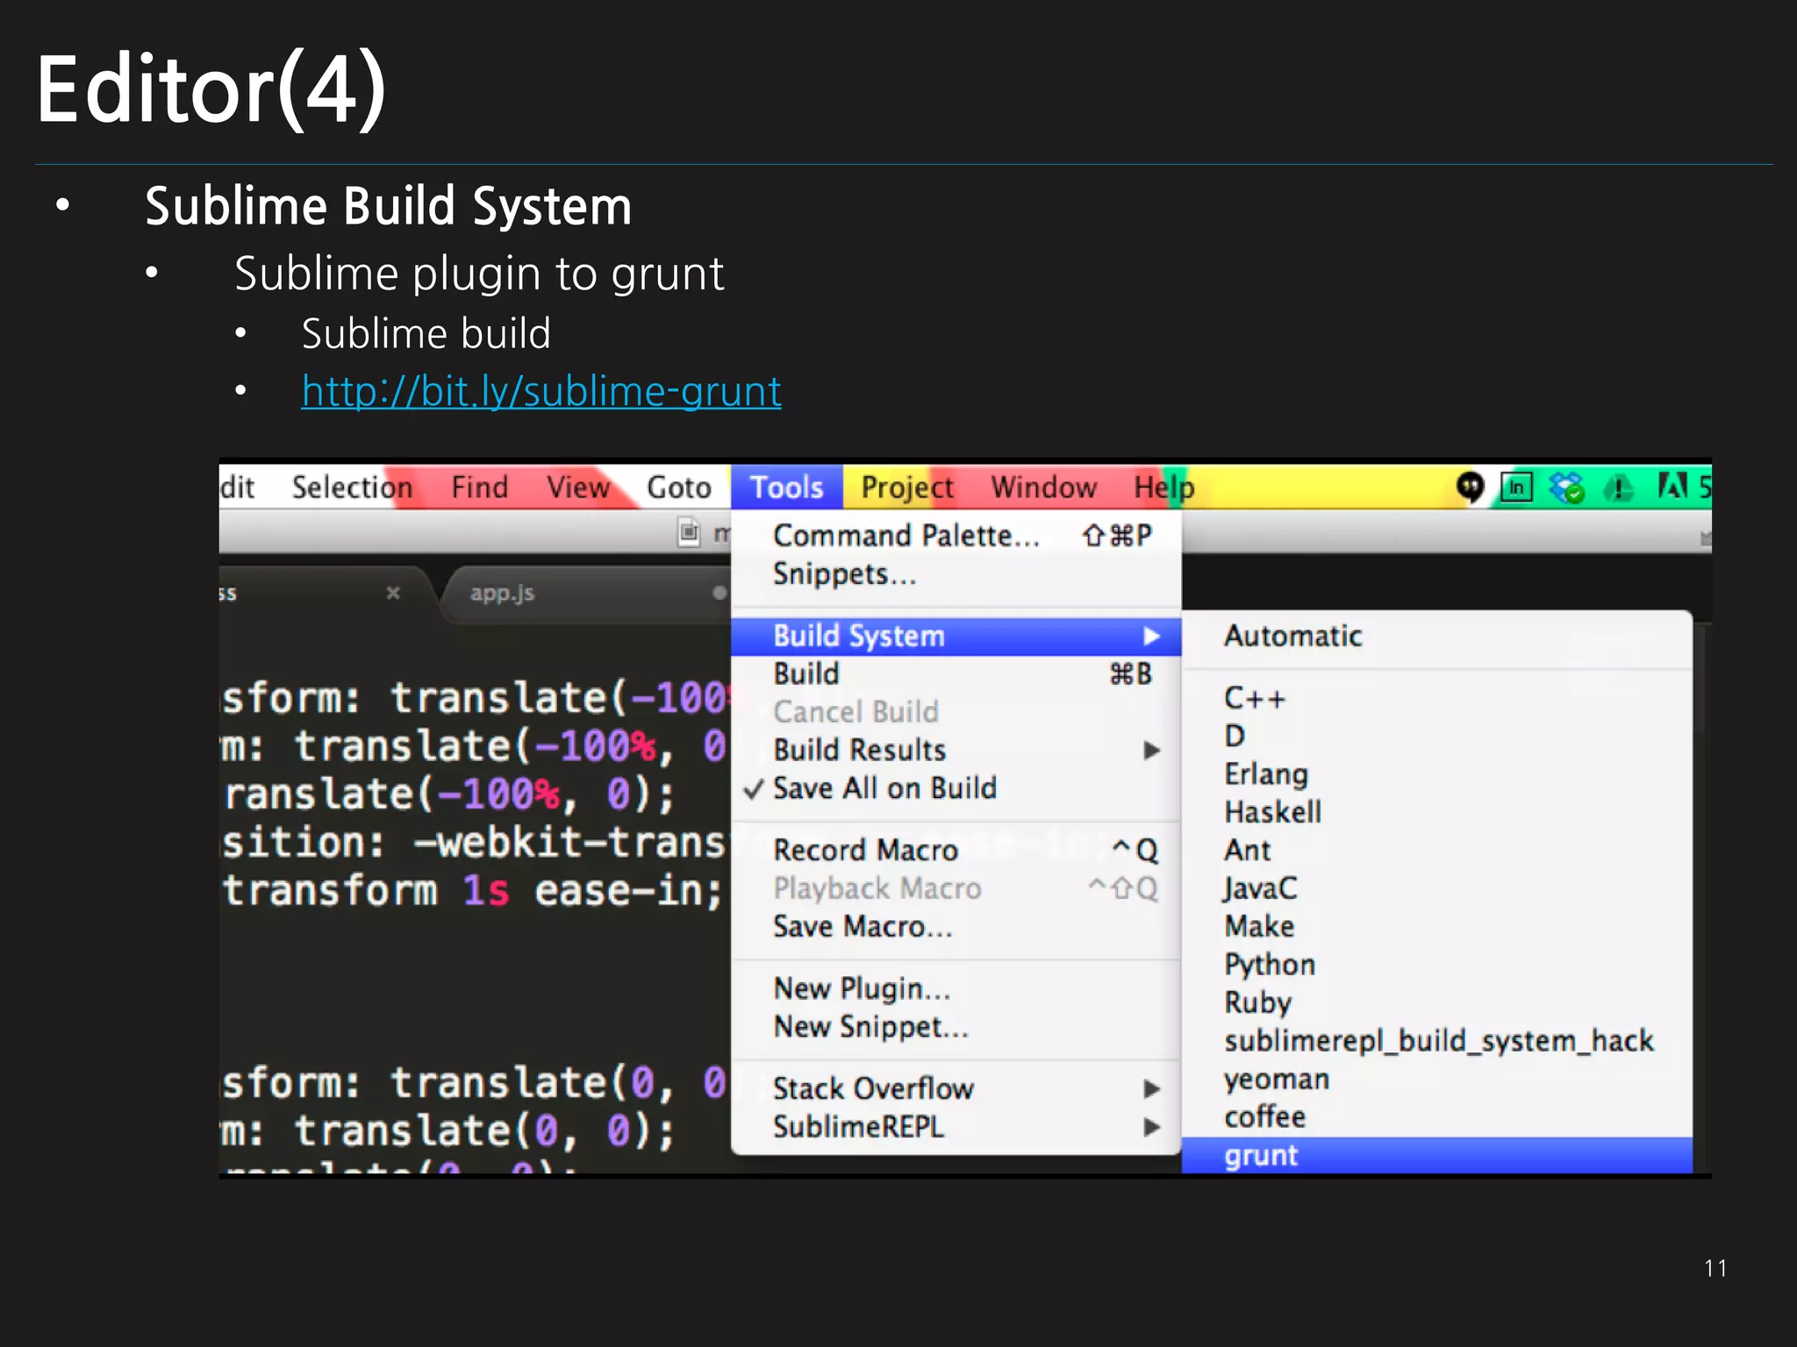Open the bit.ly/sublime-grunt link
1797x1347 pixels.
click(x=541, y=391)
